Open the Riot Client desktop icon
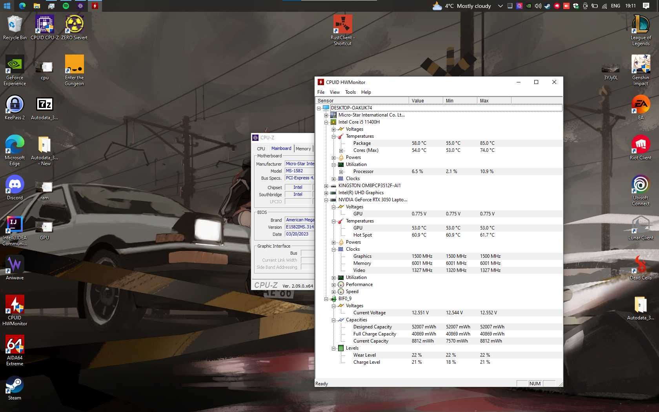 pyautogui.click(x=641, y=148)
